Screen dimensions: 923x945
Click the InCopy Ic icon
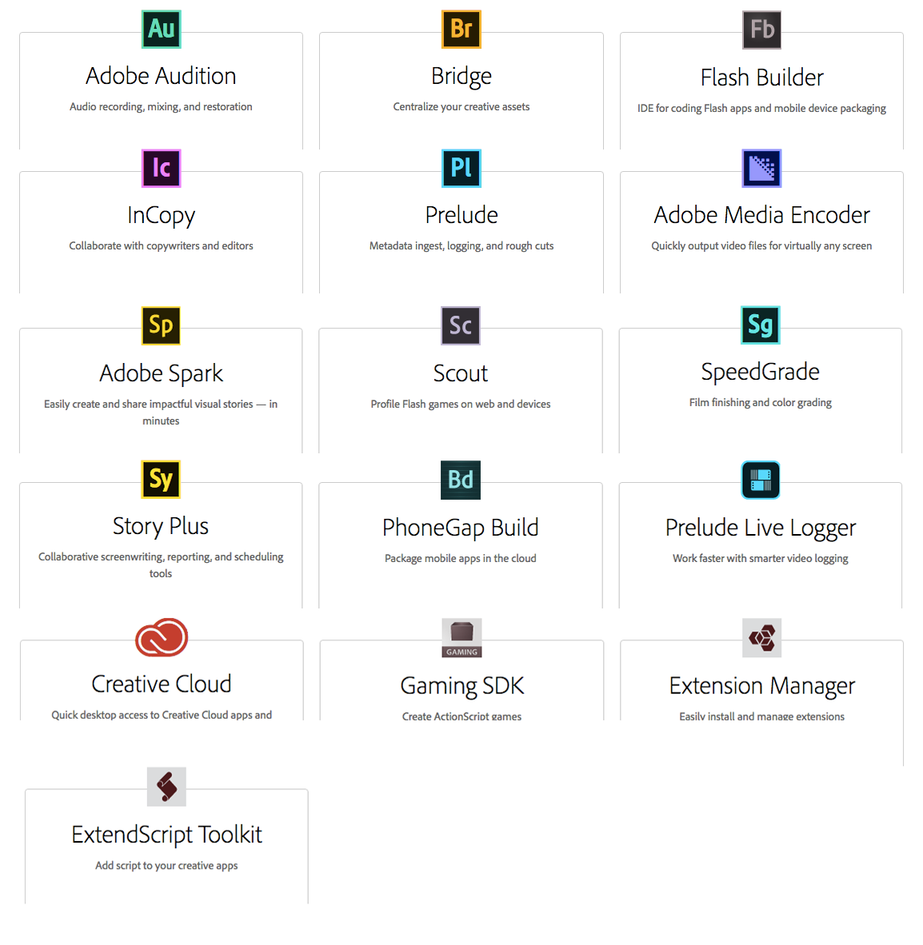point(162,169)
